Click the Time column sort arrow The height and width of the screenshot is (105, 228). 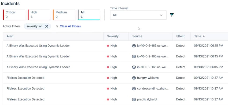point(204,36)
